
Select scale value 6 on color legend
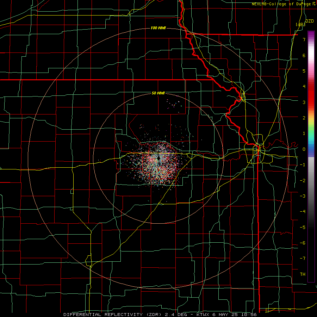(304, 55)
